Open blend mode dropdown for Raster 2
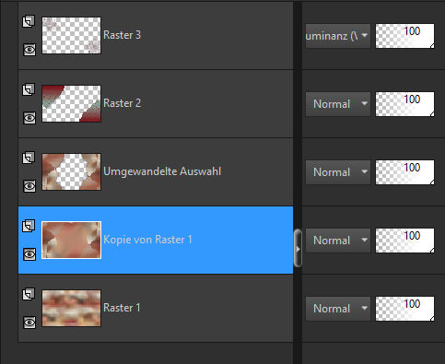The image size is (445, 364). pos(338,104)
